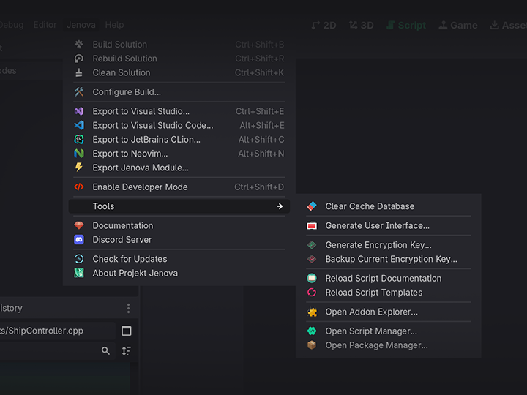The image size is (527, 395).
Task: Switch to the 2D workspace
Action: (x=324, y=25)
